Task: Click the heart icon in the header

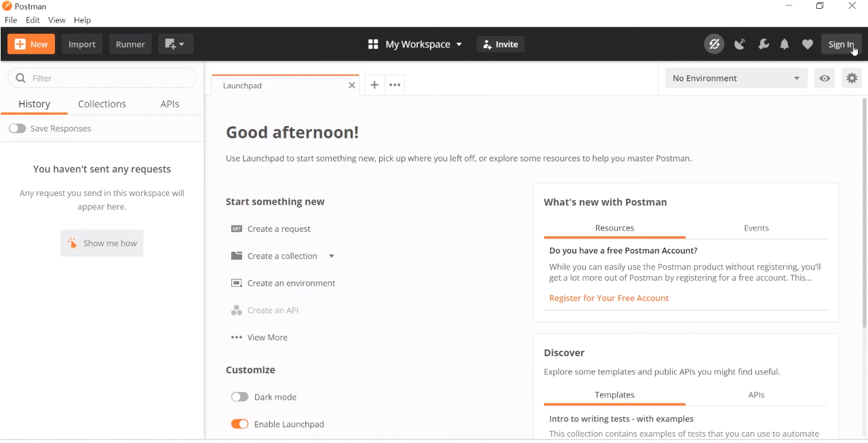Action: (807, 44)
